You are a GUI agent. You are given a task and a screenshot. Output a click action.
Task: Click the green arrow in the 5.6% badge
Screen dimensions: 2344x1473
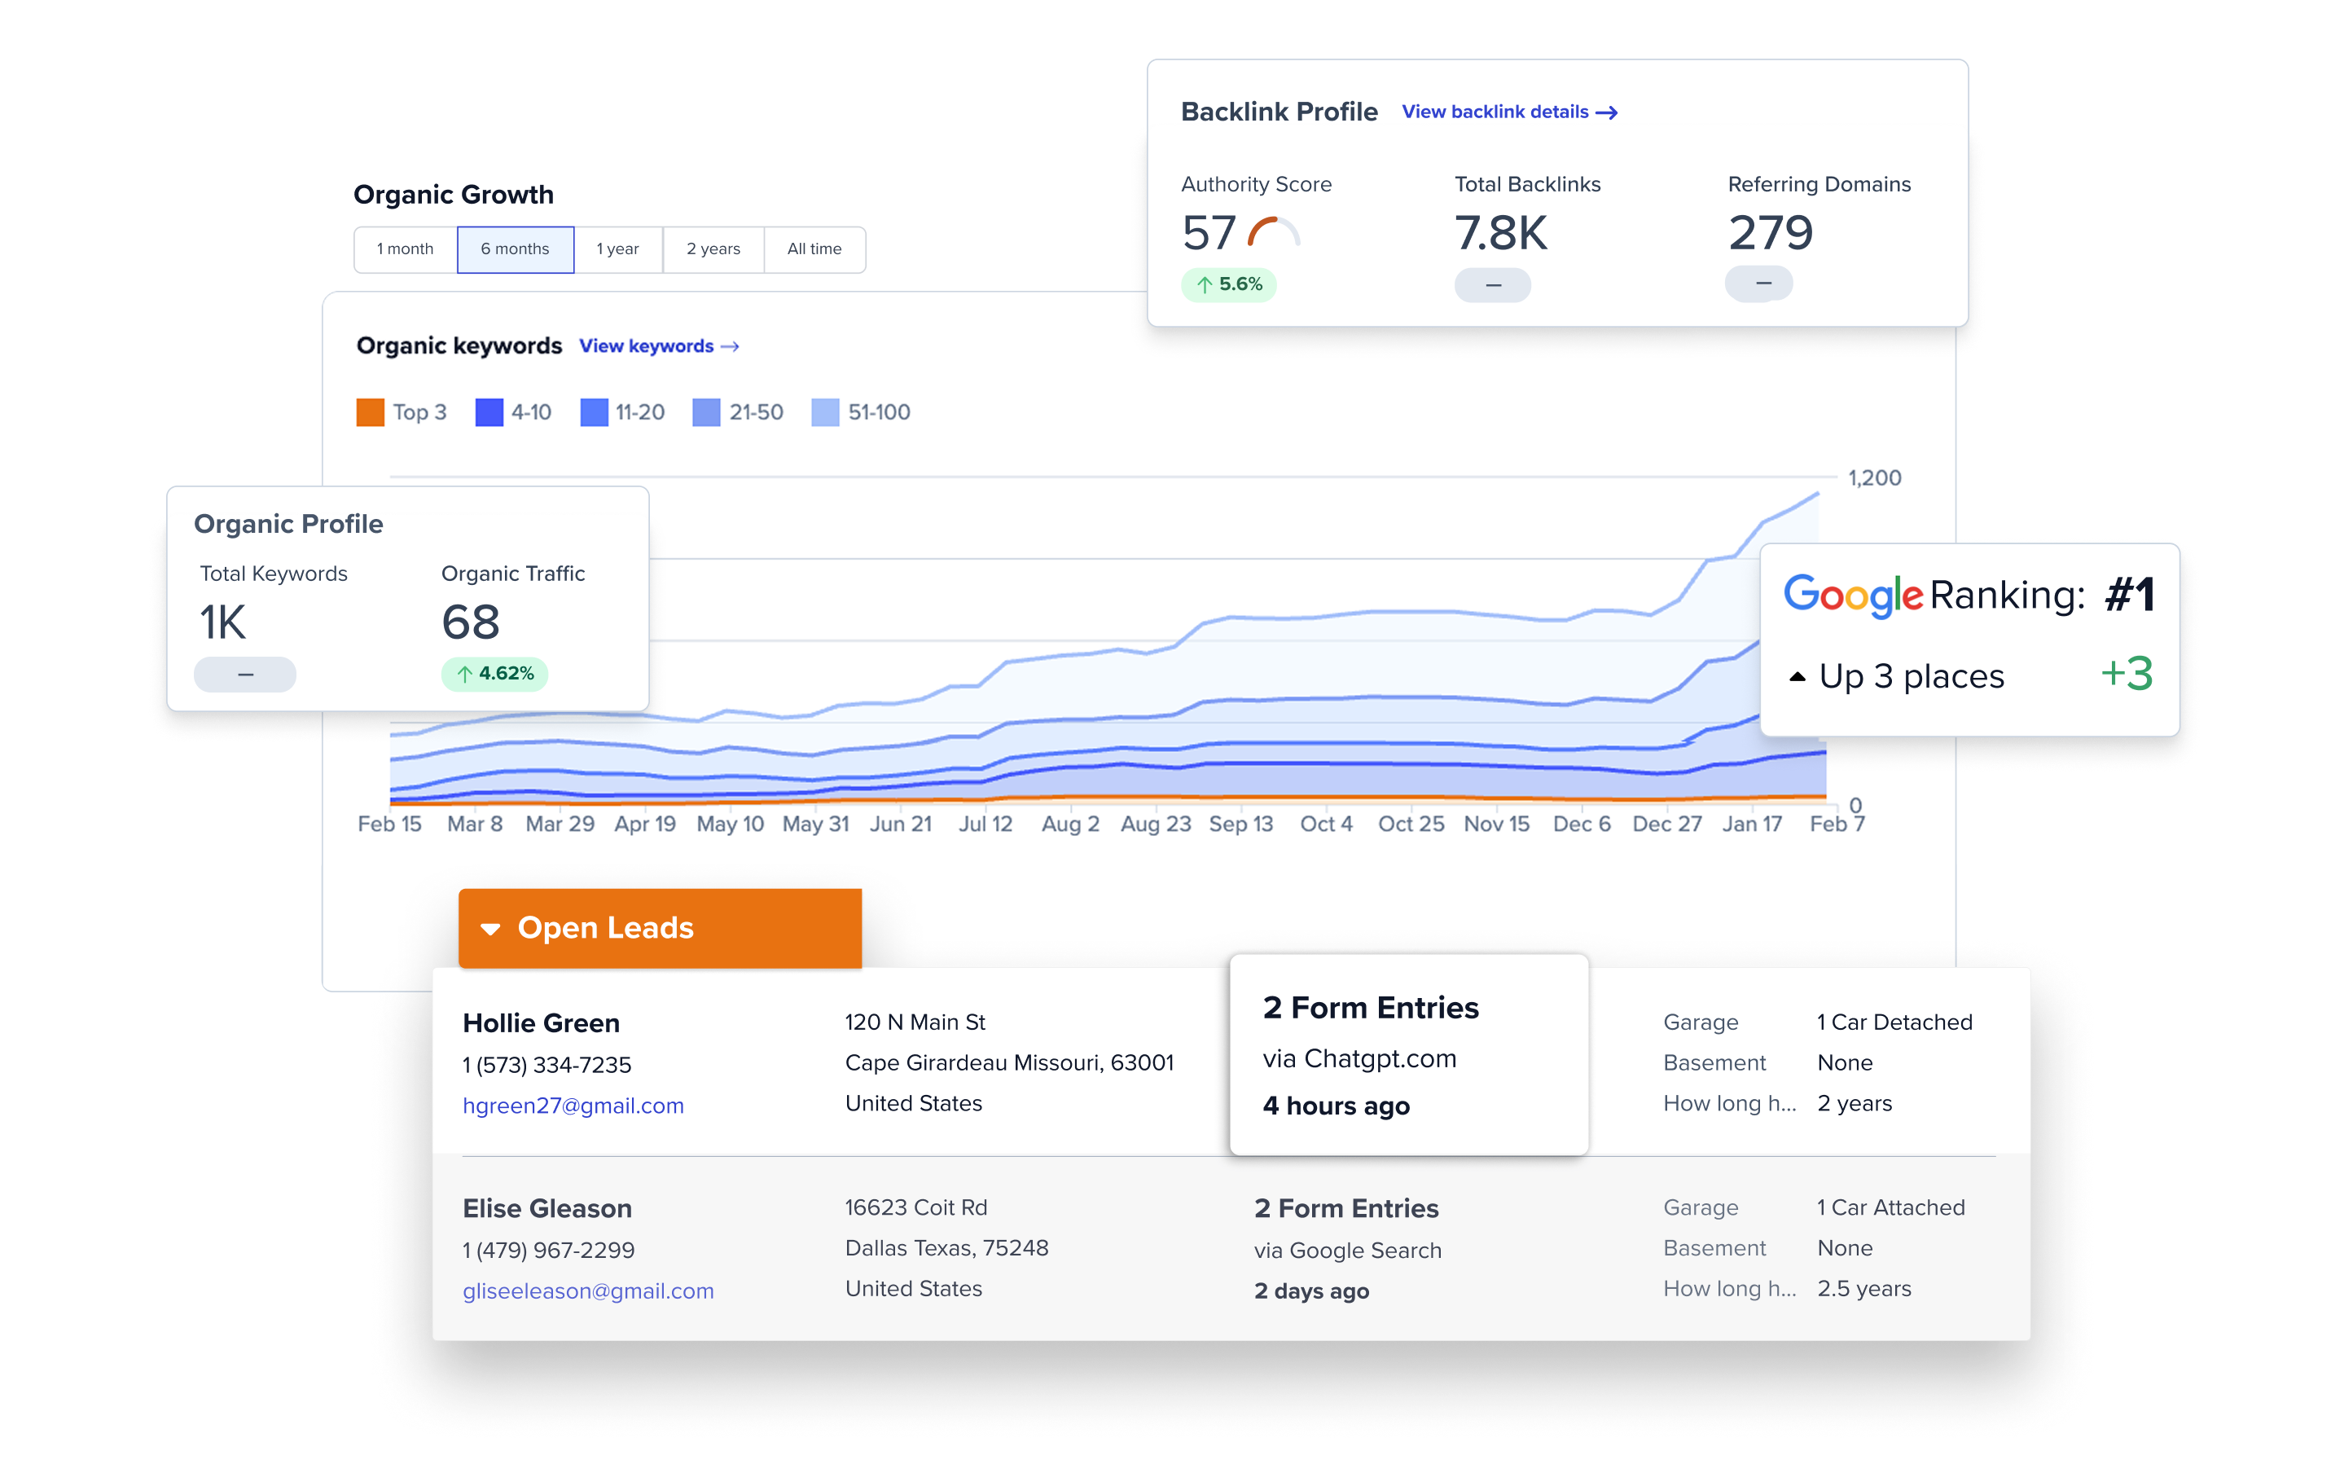click(1204, 284)
